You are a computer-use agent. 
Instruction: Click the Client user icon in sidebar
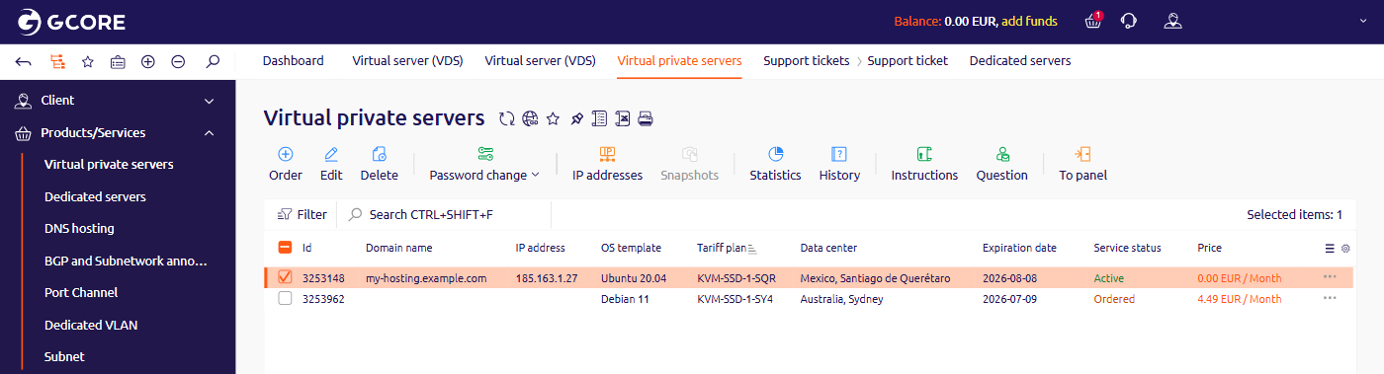pos(23,101)
